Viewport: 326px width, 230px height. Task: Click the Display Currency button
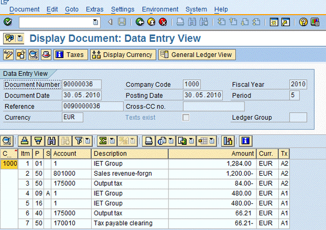(x=122, y=55)
